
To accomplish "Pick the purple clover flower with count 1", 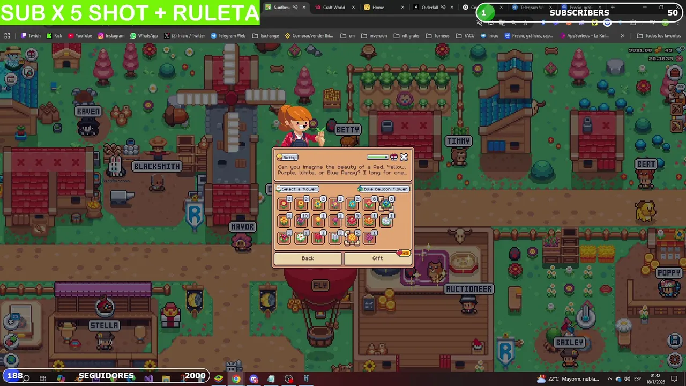I will 369,237.
